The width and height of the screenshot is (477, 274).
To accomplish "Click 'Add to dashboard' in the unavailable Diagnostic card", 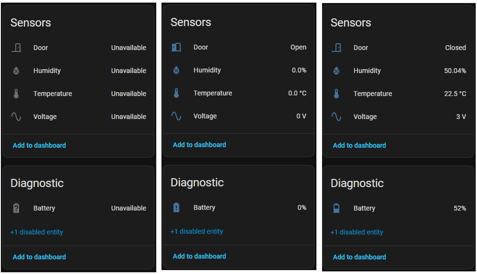I will 39,257.
